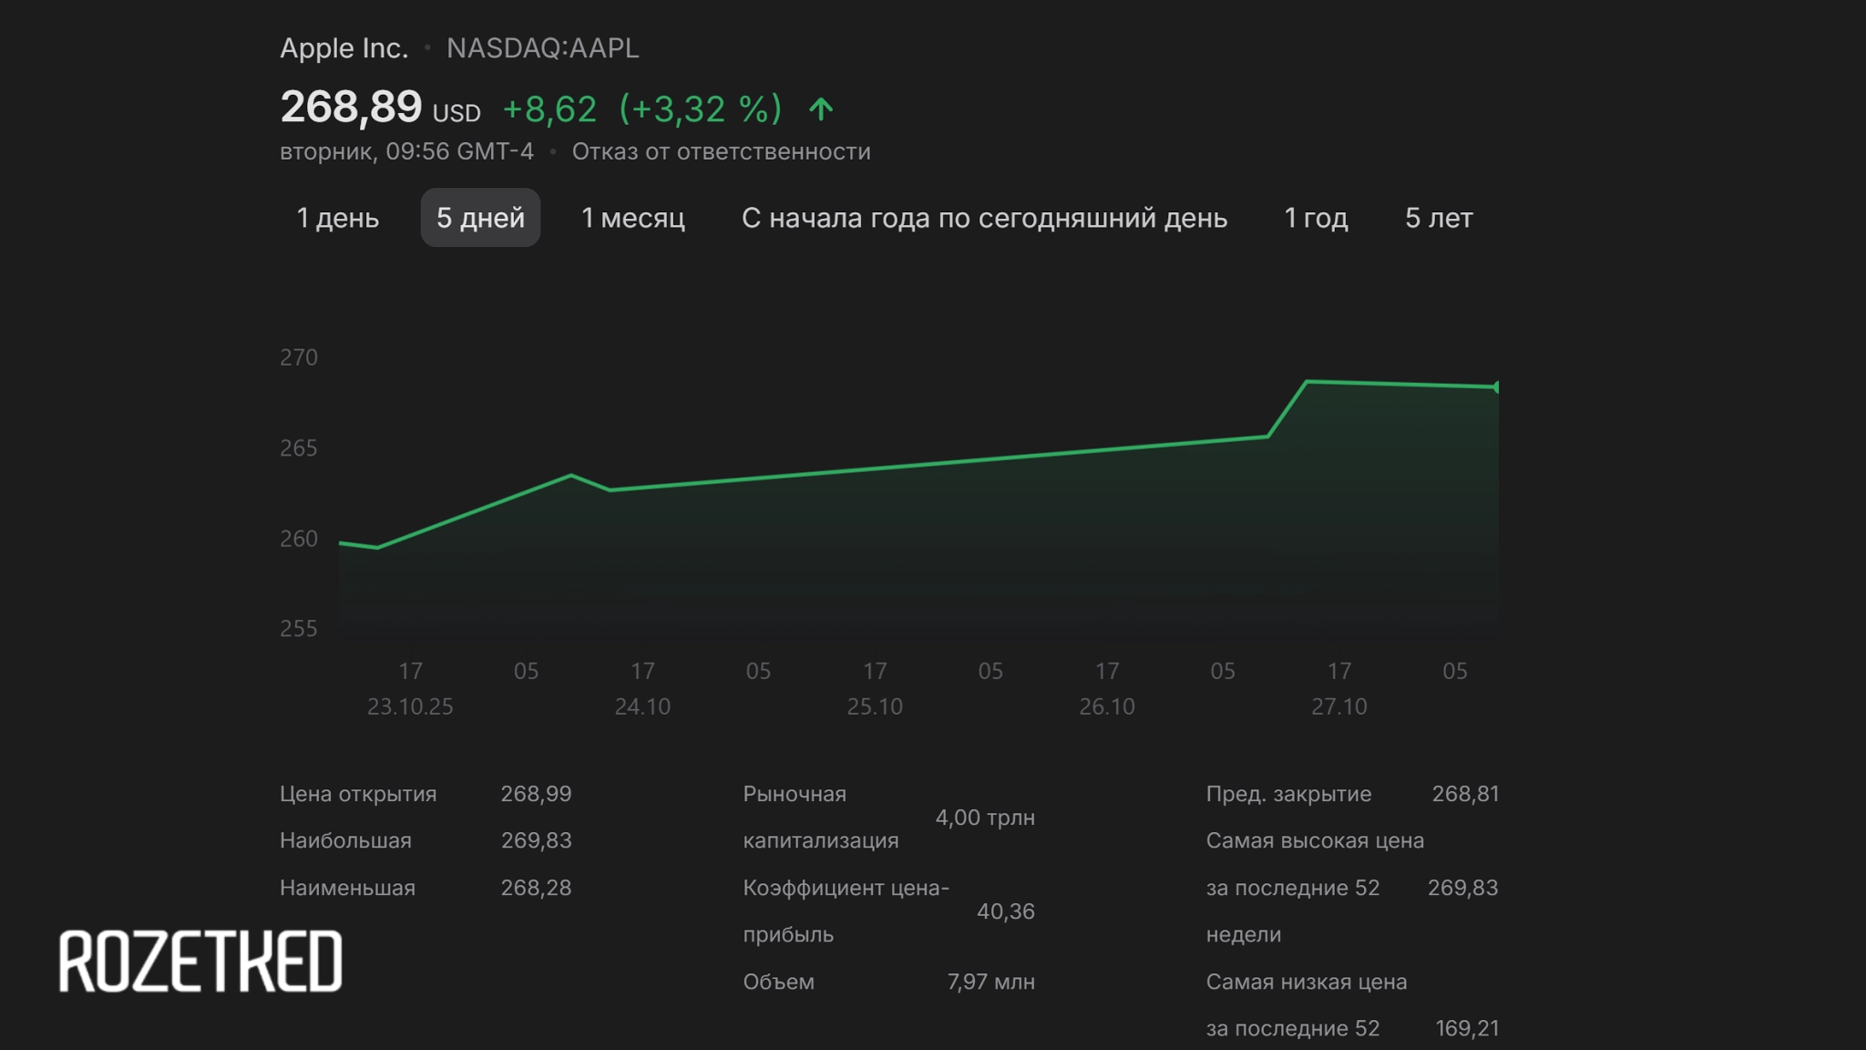Image resolution: width=1866 pixels, height=1050 pixels.
Task: Click the chart peak near 27.10
Action: point(1307,382)
